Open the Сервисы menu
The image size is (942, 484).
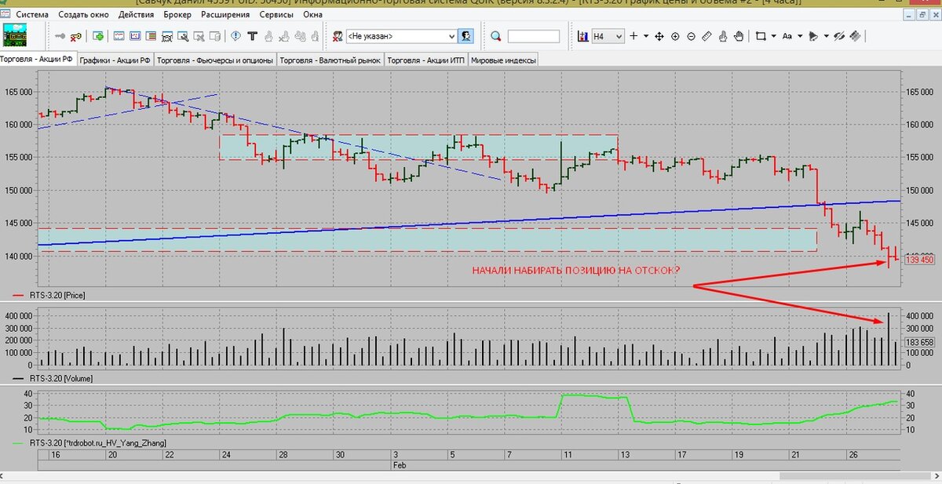[x=278, y=15]
